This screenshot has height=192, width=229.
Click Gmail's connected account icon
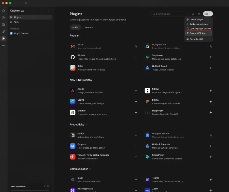pyautogui.click(x=136, y=46)
